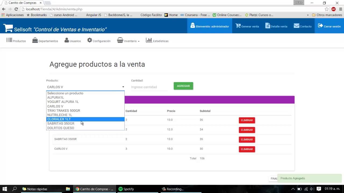Open File Explorer from the taskbar

(x=68, y=189)
